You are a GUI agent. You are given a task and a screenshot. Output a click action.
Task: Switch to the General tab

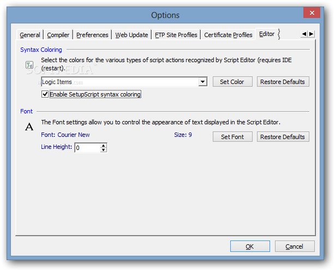coord(30,35)
